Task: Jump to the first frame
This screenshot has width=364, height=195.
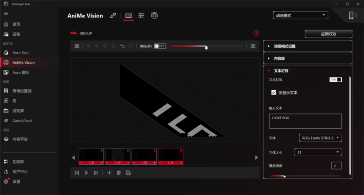Action: click(x=77, y=173)
